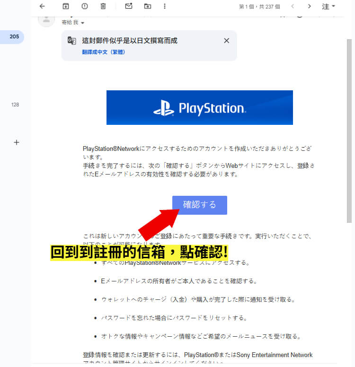Click the message 這封郵件似乎是以日文撰寫而成
Image resolution: width=355 pixels, height=367 pixels.
tap(130, 41)
